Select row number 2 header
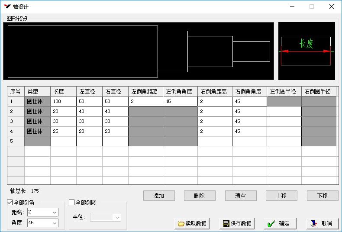This screenshot has width=342, height=232. pos(16,111)
